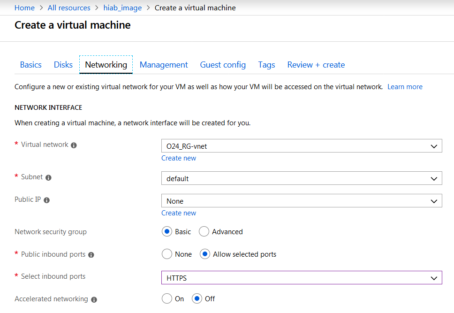
Task: Click info icon next to Public IP
Action: 46,200
